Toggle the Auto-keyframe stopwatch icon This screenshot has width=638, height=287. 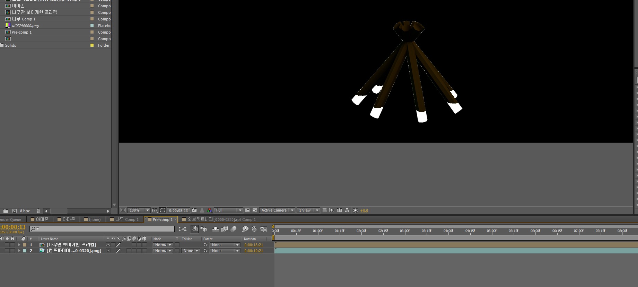click(254, 229)
